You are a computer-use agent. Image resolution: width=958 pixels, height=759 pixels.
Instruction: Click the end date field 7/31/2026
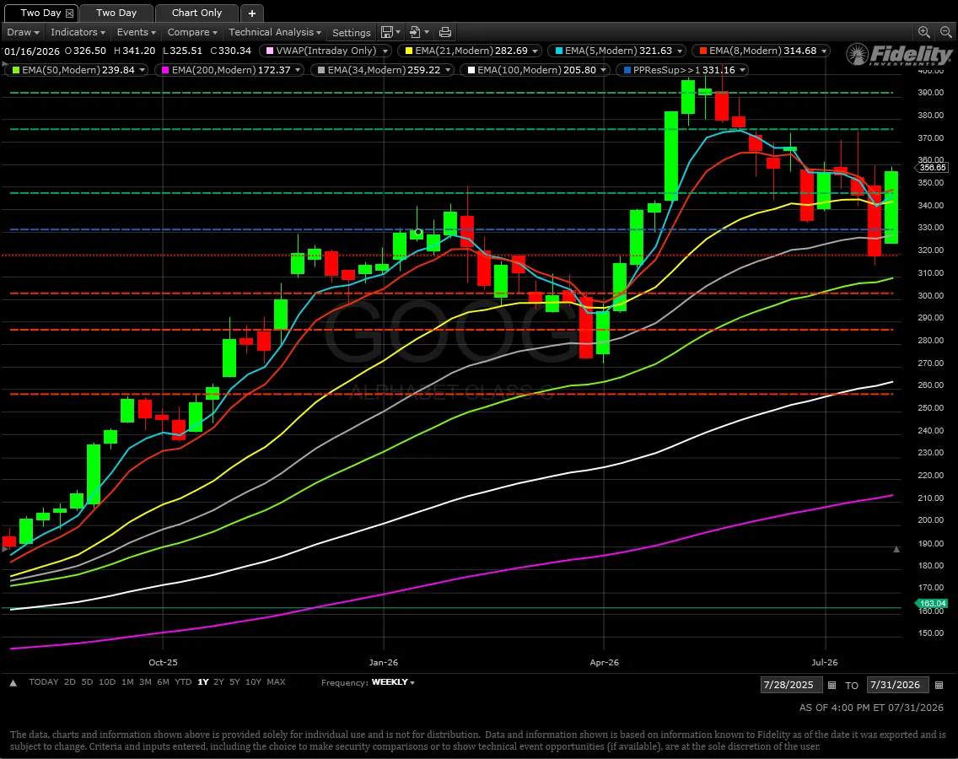[898, 685]
